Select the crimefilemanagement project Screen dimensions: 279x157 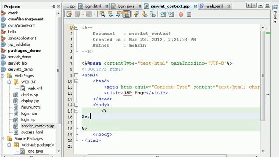tap(26, 19)
